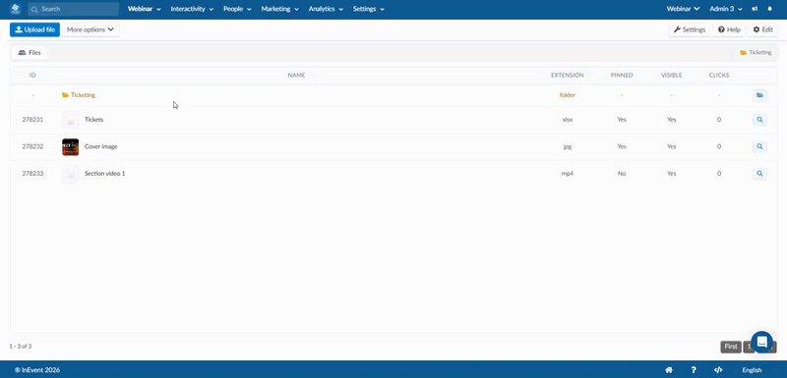
Task: Click the pinned No value for Section video 1
Action: pos(622,173)
